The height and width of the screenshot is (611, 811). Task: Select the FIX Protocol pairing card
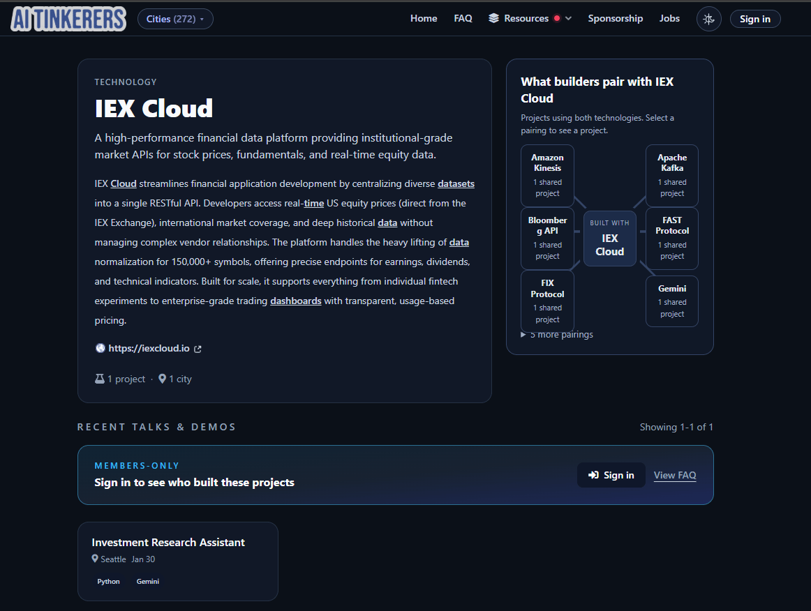548,301
